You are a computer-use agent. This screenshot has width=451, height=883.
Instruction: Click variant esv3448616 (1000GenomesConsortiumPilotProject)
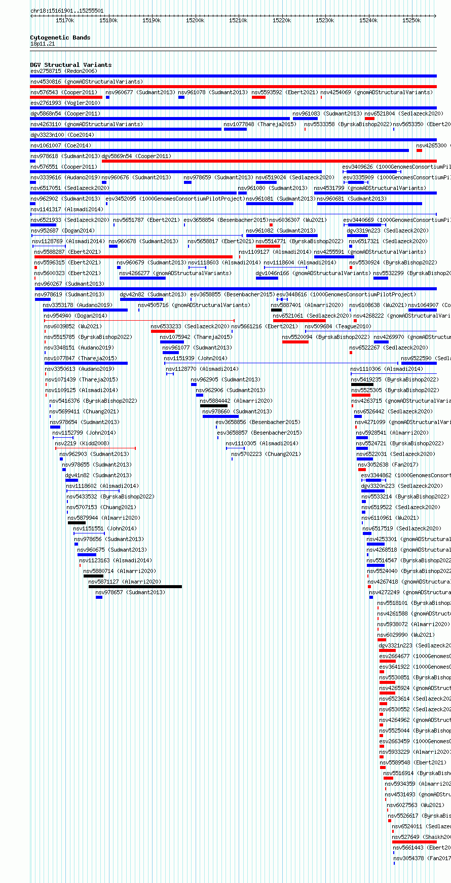coord(346,294)
